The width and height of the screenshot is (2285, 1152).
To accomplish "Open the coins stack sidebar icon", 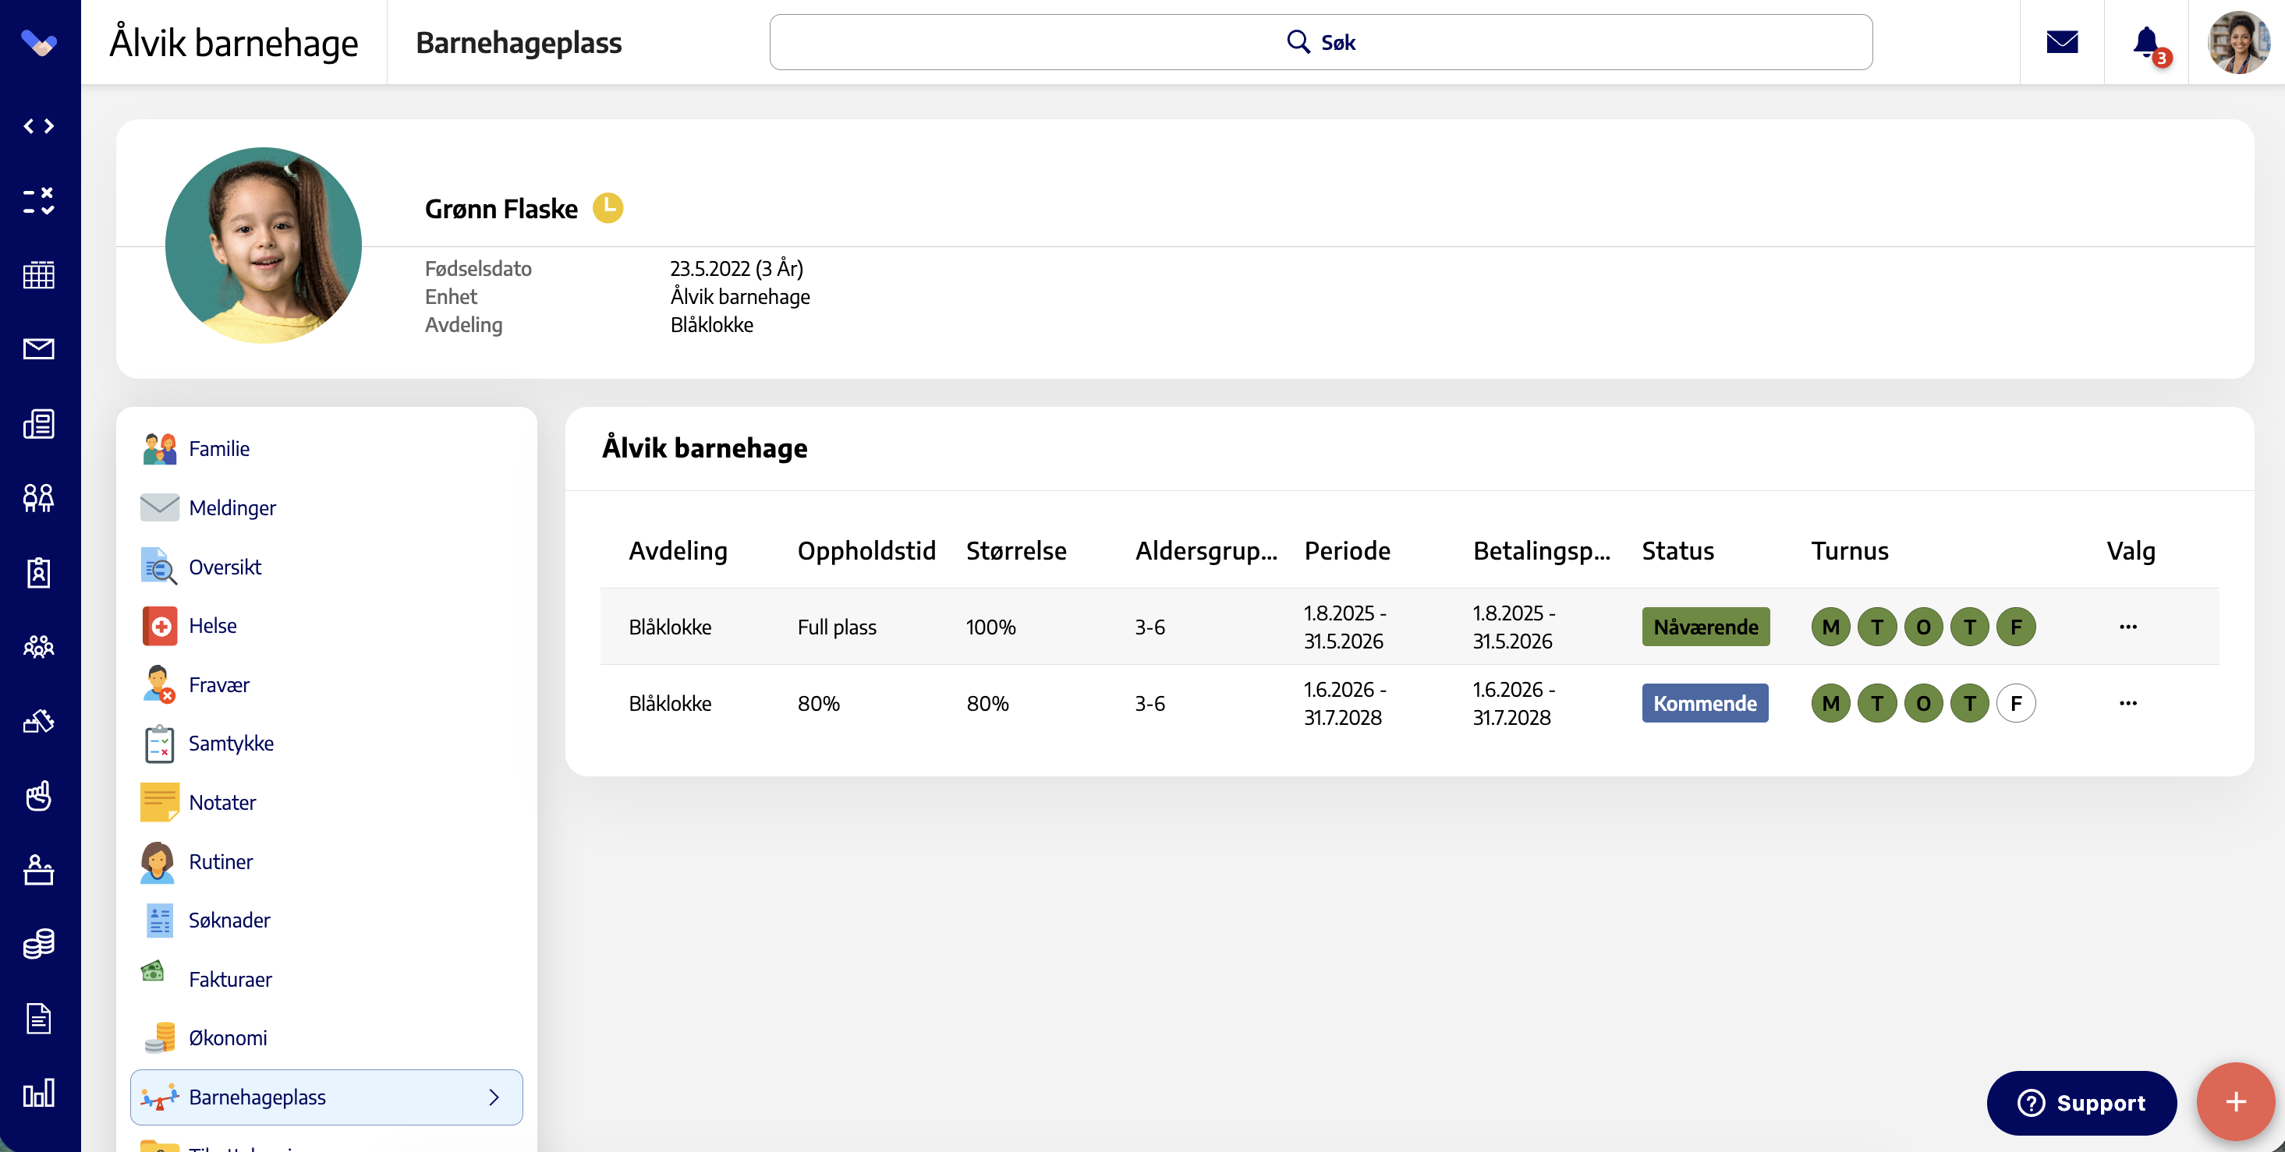I will [x=38, y=944].
